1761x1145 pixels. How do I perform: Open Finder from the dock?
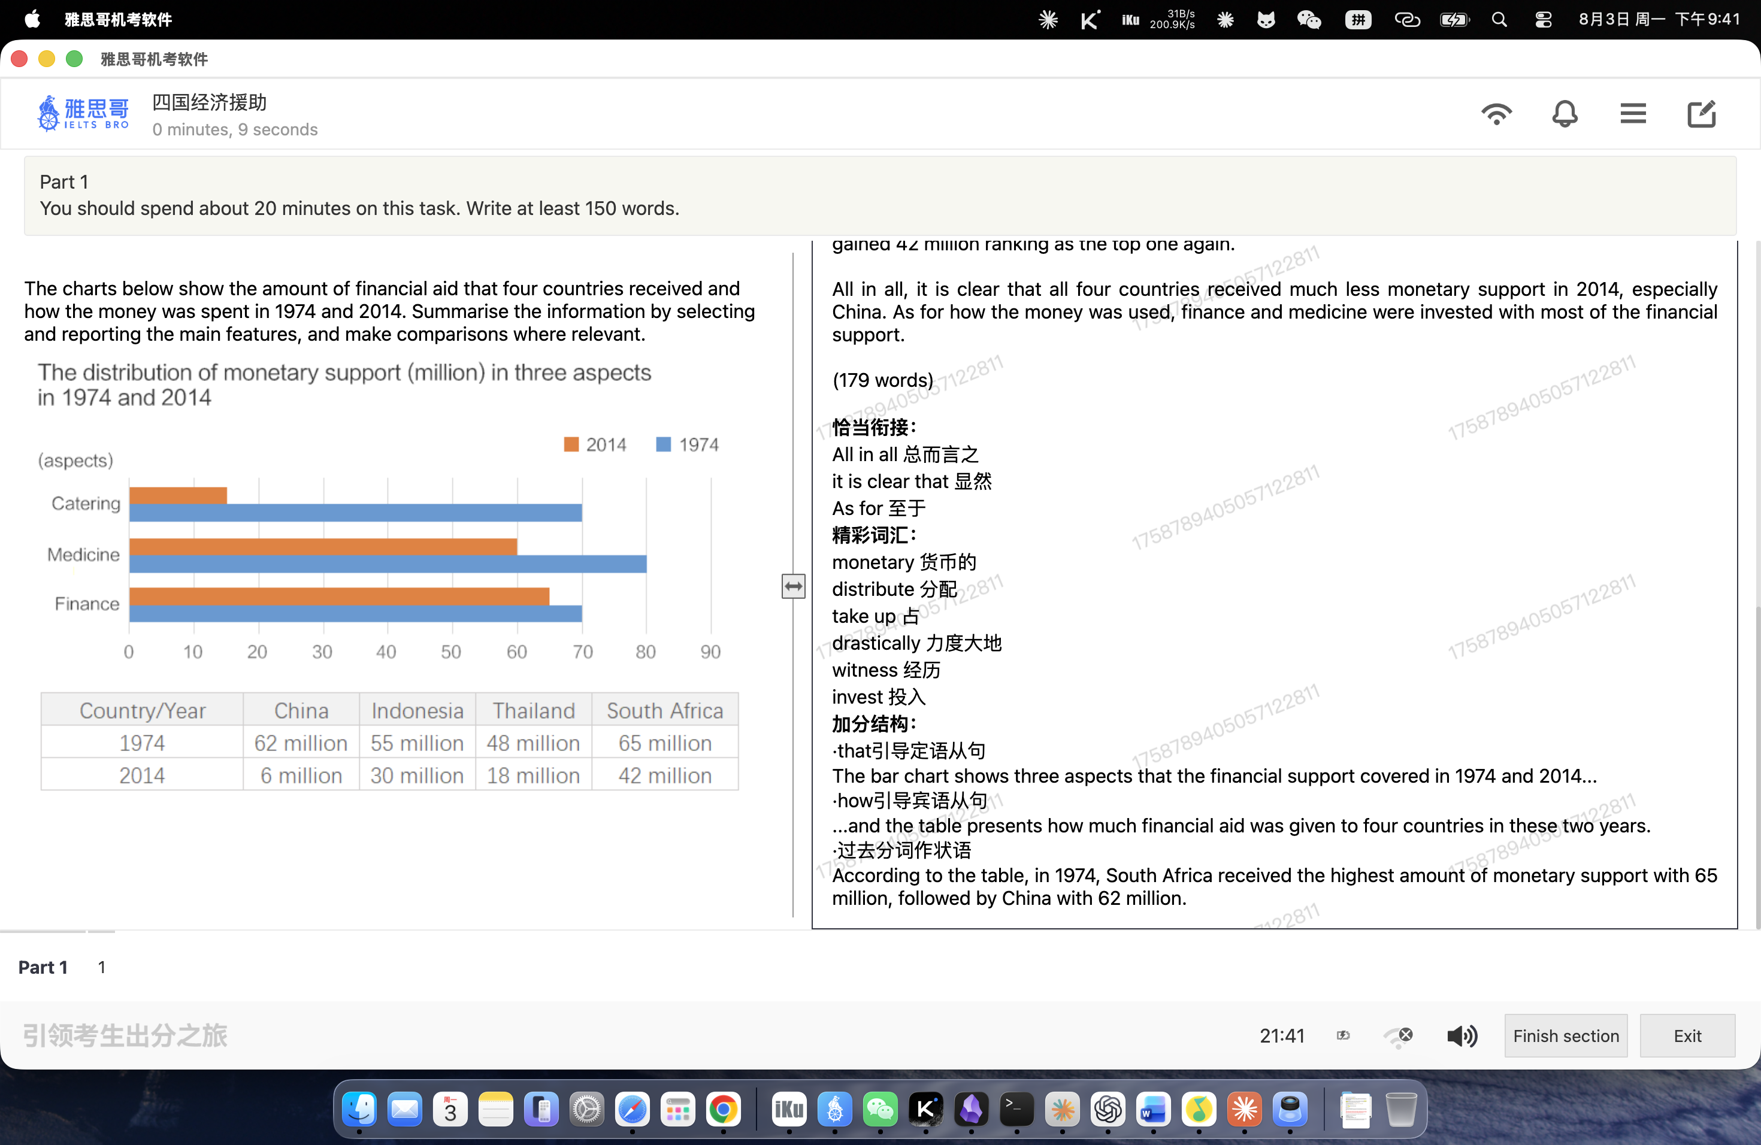tap(359, 1108)
